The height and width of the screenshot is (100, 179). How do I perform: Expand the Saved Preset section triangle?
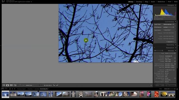click(175, 24)
